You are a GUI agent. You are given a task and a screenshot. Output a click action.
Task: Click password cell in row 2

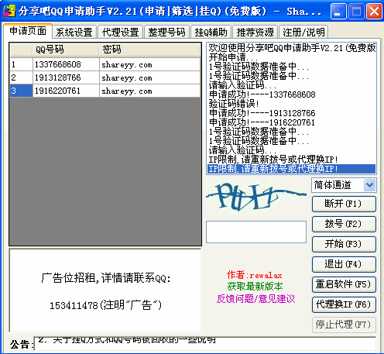(x=149, y=77)
